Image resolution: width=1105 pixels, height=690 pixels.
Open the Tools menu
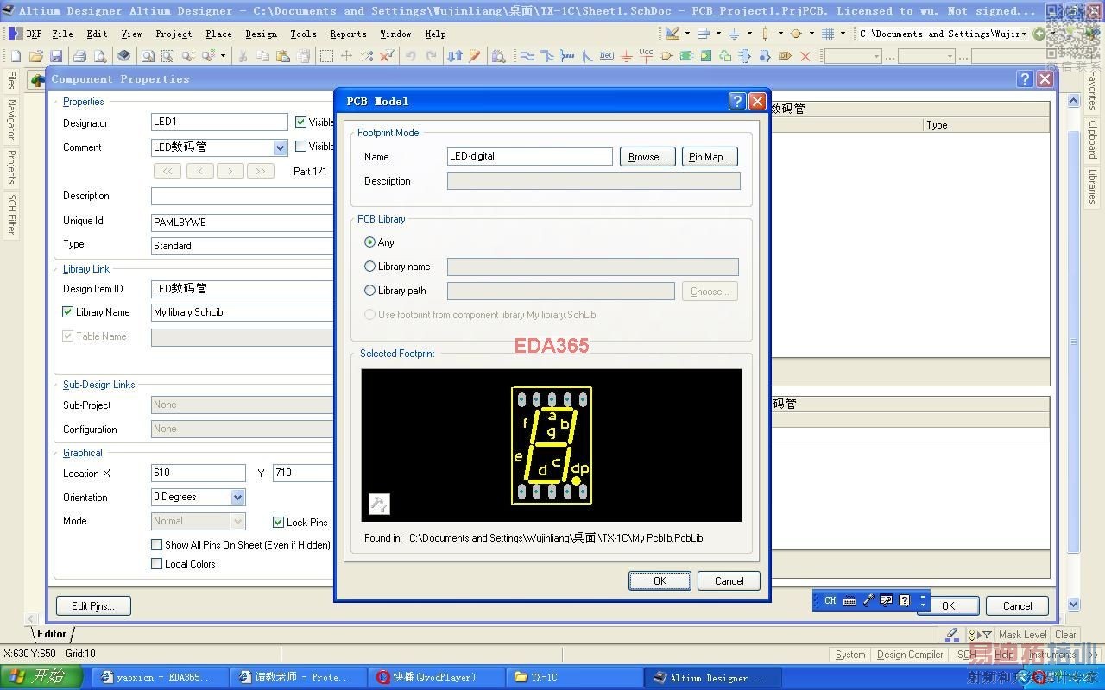coord(303,34)
